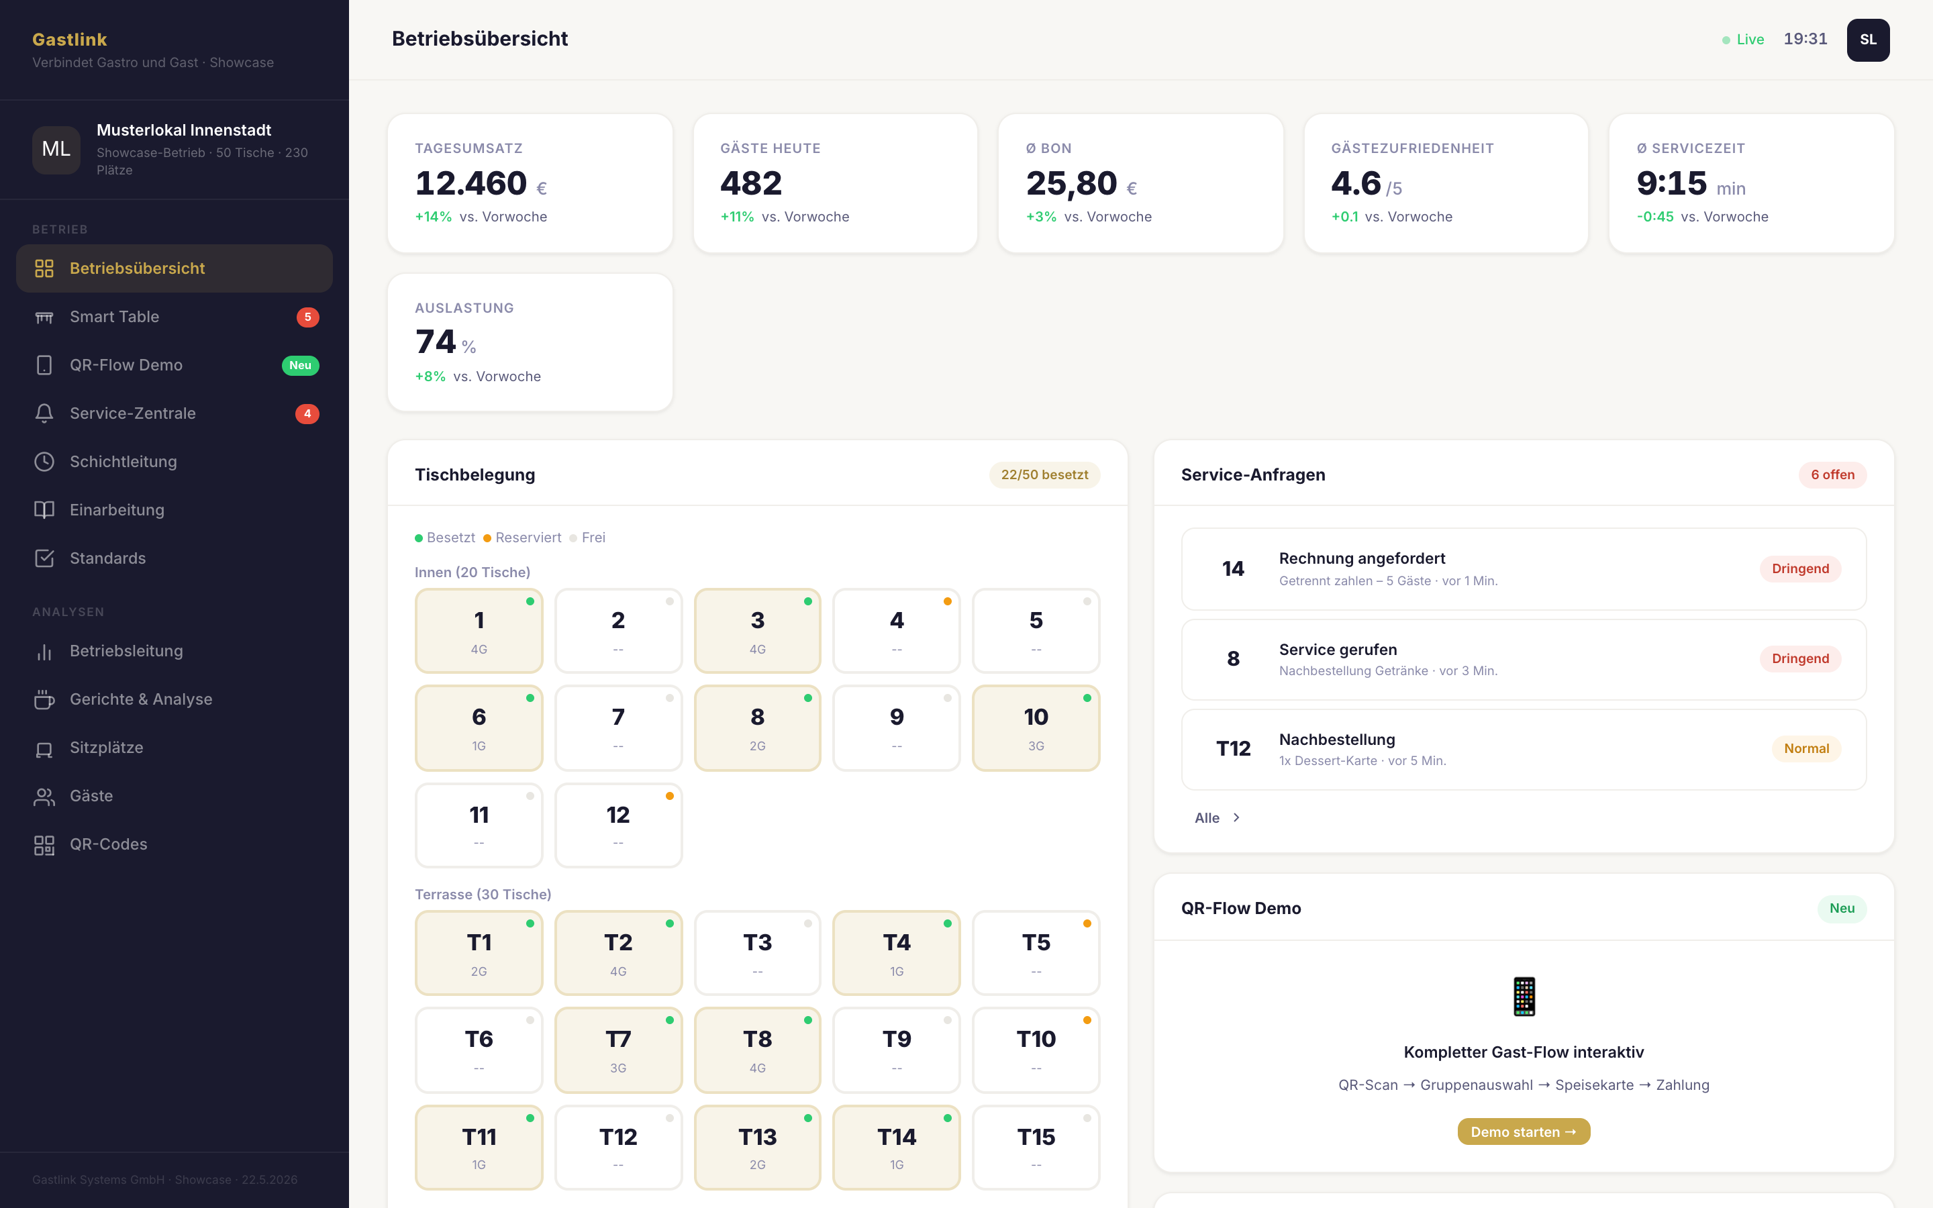Viewport: 1933px width, 1208px height.
Task: Click Tagesumsatz 12.460 € card
Action: point(530,183)
